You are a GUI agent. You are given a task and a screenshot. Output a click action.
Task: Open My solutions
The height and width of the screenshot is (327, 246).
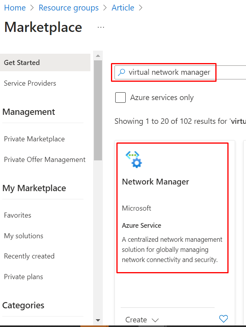24,236
